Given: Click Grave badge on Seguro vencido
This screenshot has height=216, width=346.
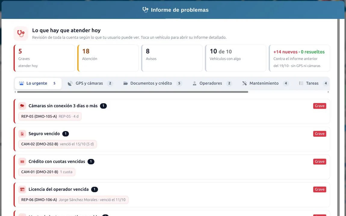Looking at the screenshot, I should click(320, 134).
